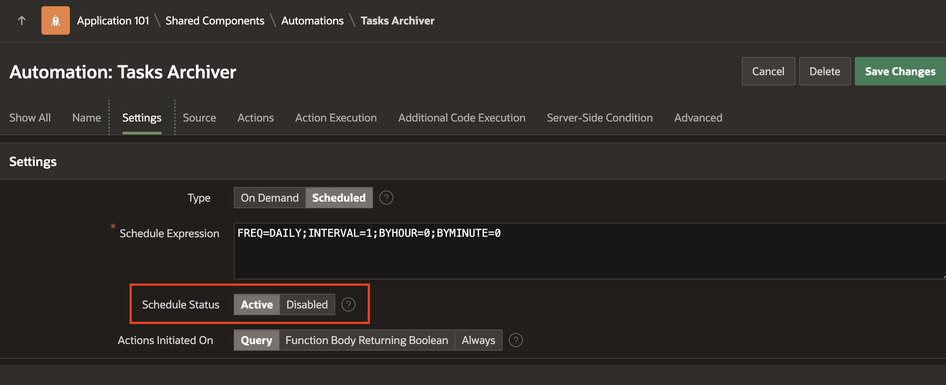Go to the Advanced tab

[698, 118]
